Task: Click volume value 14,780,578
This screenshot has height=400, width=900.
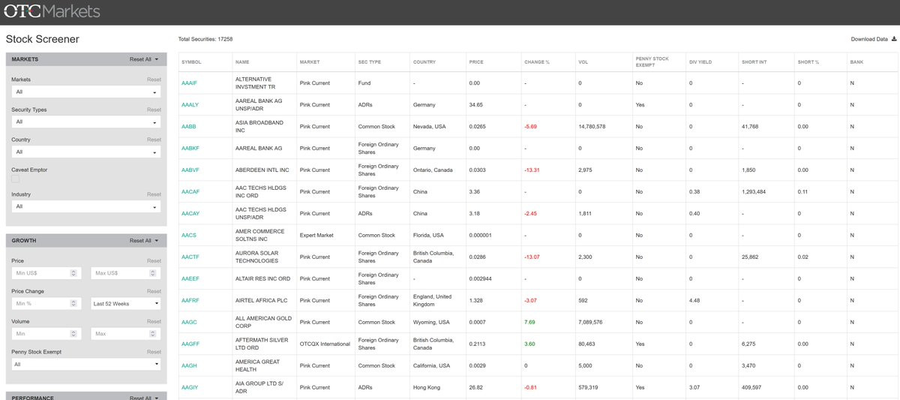Action: click(x=592, y=127)
